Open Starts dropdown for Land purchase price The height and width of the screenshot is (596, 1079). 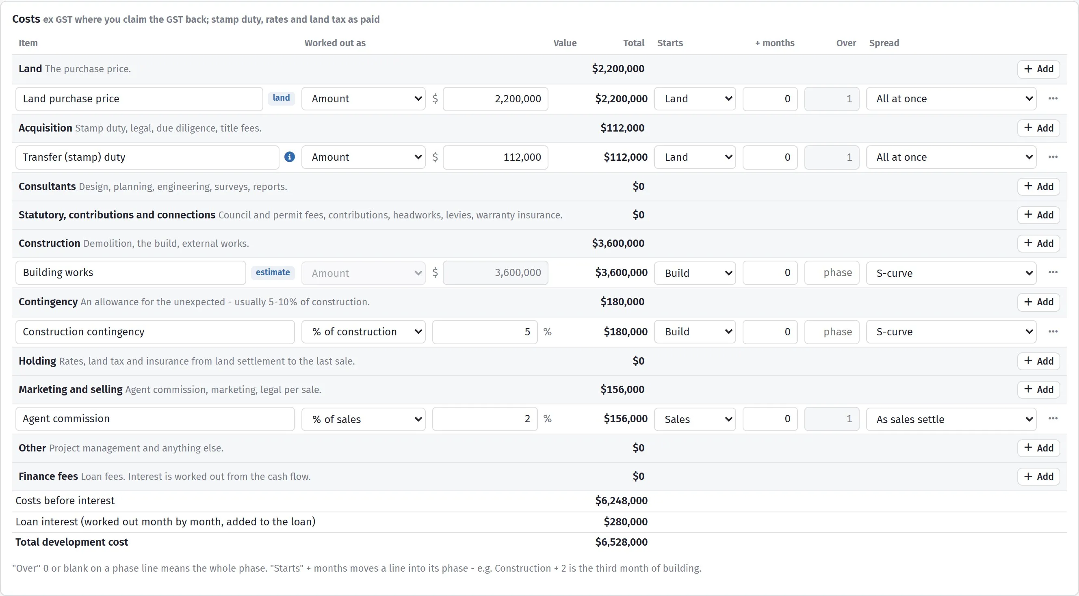pos(695,99)
